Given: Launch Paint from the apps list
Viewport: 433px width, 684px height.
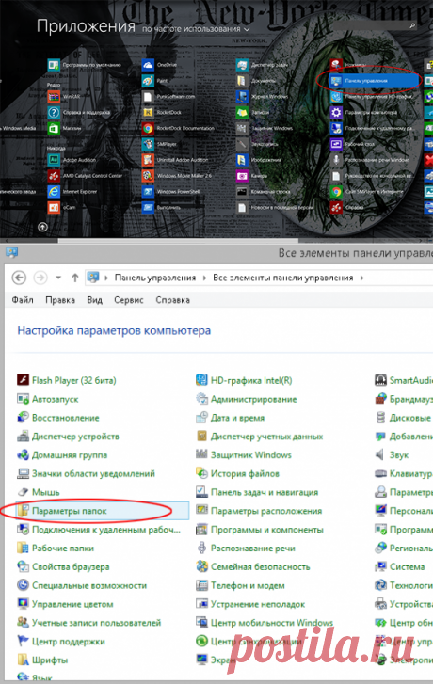Looking at the screenshot, I should (155, 81).
